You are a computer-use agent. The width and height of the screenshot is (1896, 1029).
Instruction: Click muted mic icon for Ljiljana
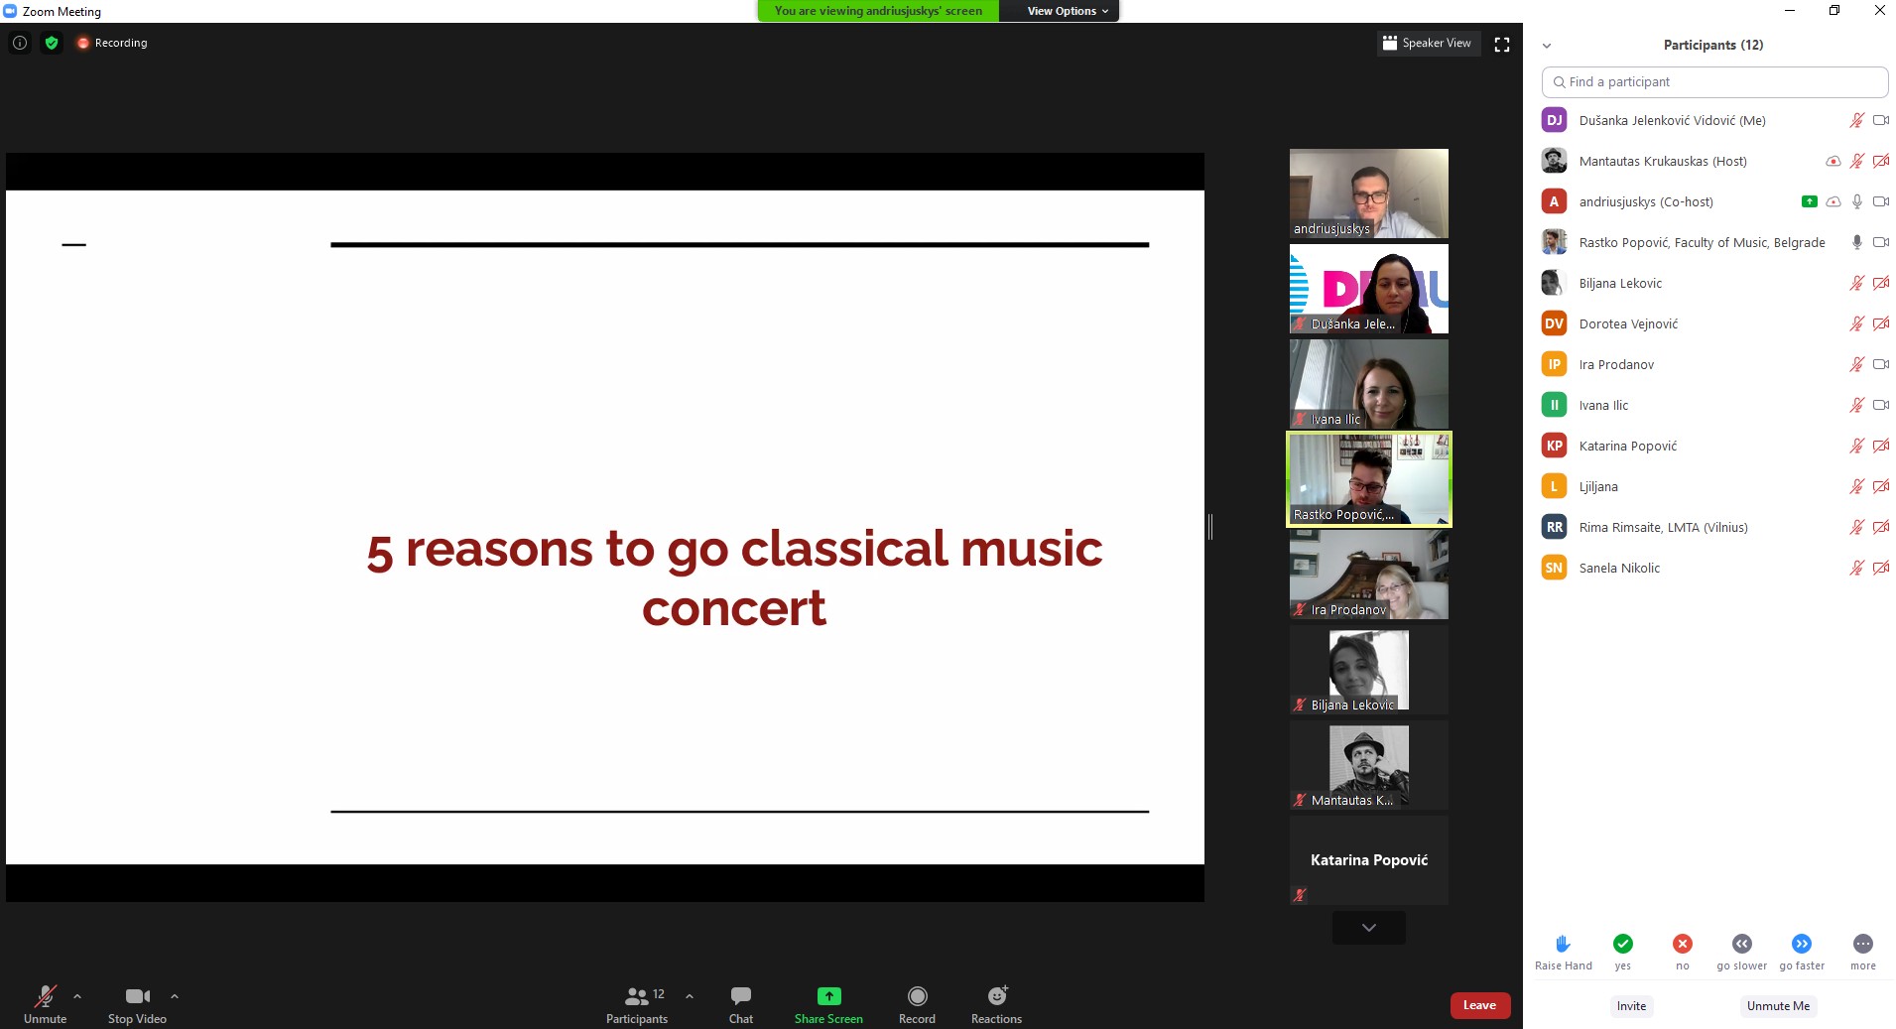tap(1856, 486)
